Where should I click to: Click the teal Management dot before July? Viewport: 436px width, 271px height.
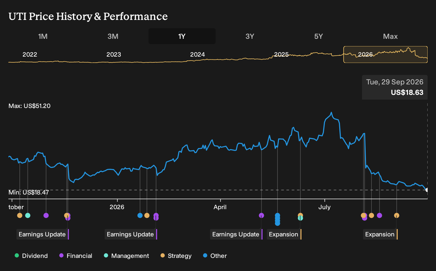[301, 218]
